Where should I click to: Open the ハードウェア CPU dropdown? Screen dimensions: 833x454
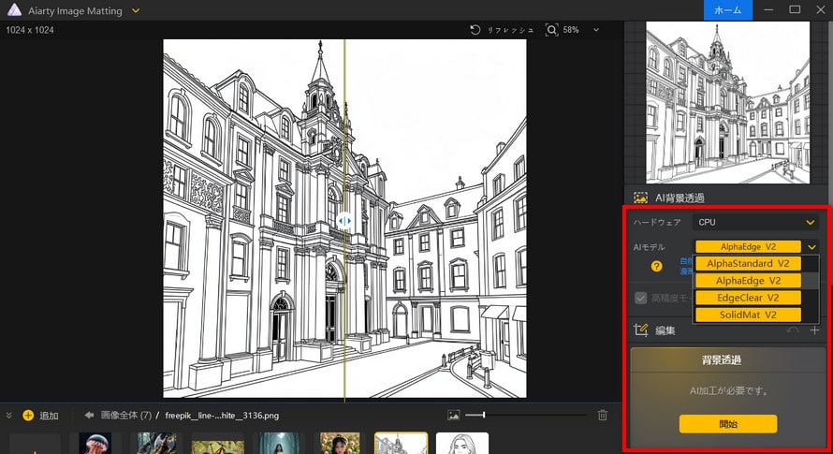(x=755, y=222)
